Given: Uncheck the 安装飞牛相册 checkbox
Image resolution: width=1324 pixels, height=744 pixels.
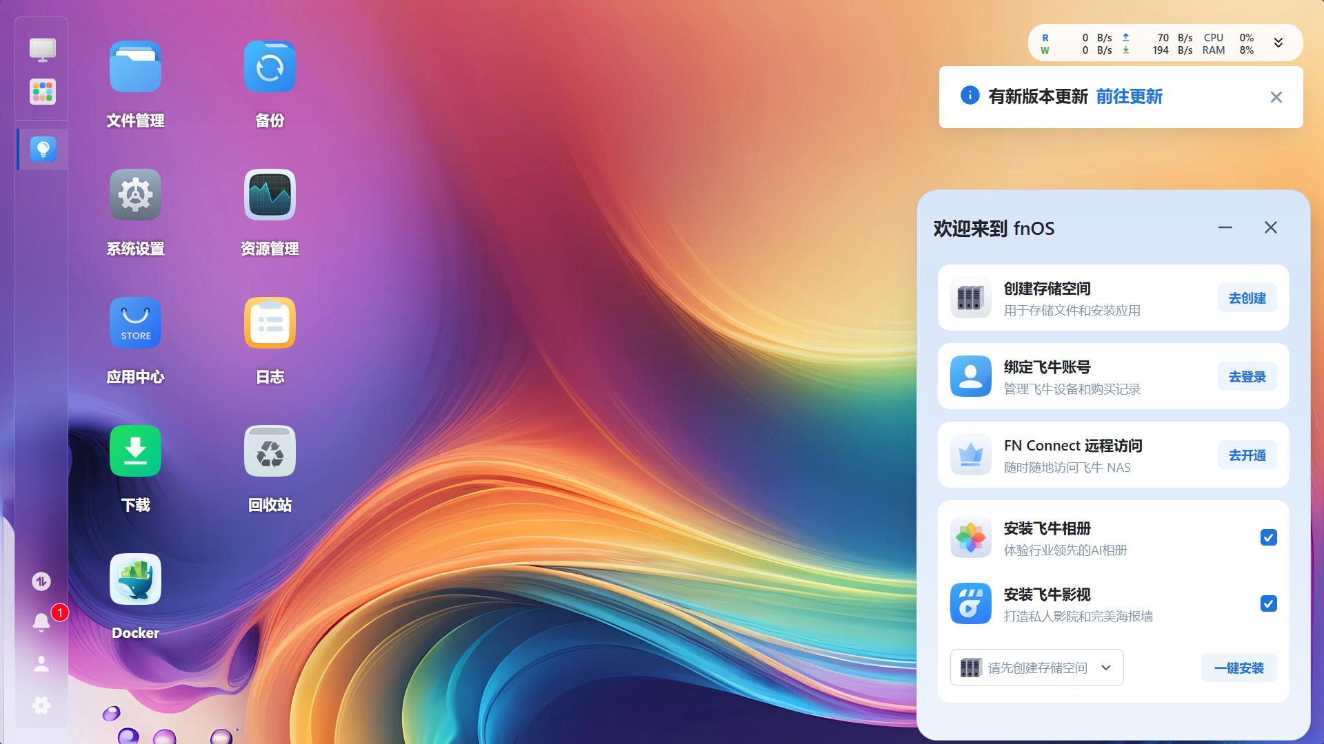Looking at the screenshot, I should (x=1268, y=537).
